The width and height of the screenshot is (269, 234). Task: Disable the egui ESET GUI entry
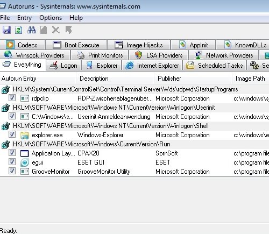(12, 162)
